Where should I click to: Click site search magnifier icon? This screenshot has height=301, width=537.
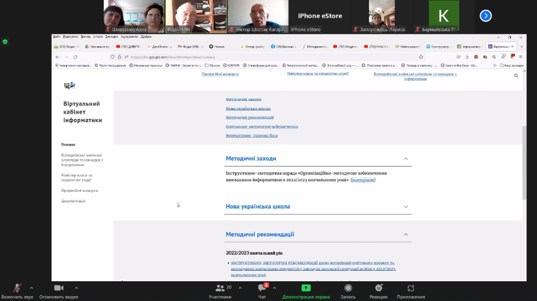point(516,76)
